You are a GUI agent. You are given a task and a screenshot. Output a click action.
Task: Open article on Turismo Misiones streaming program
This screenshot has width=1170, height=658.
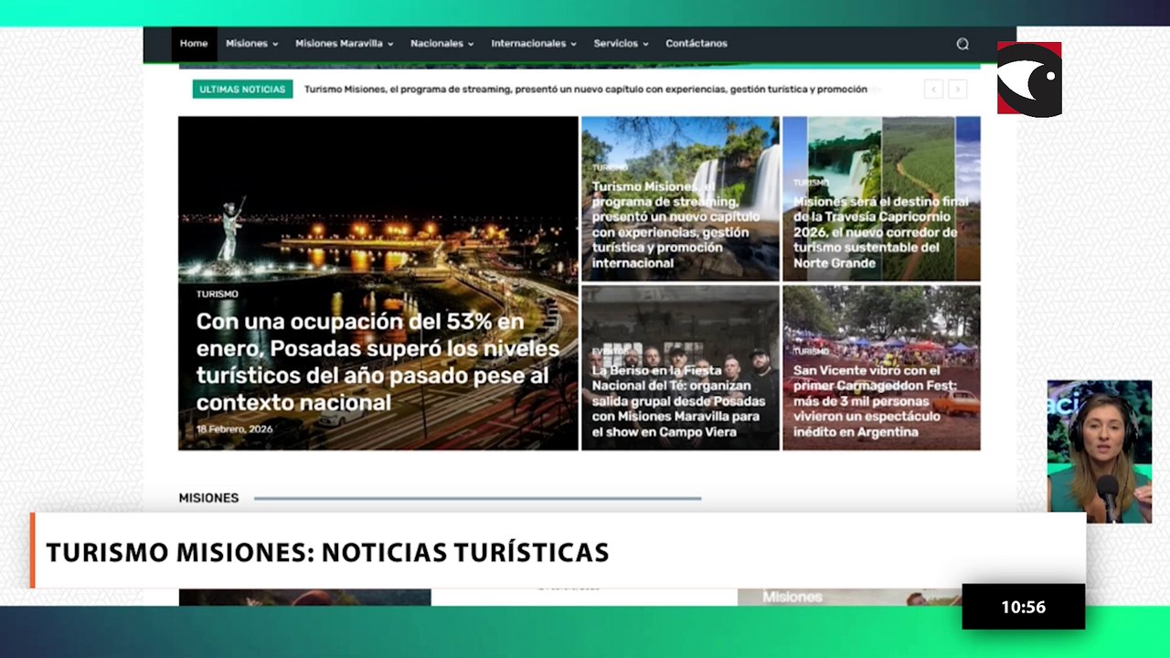pyautogui.click(x=675, y=225)
